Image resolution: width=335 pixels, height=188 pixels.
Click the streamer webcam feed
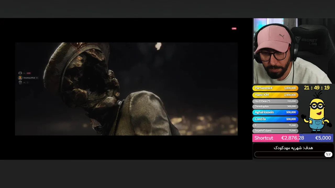(293, 51)
